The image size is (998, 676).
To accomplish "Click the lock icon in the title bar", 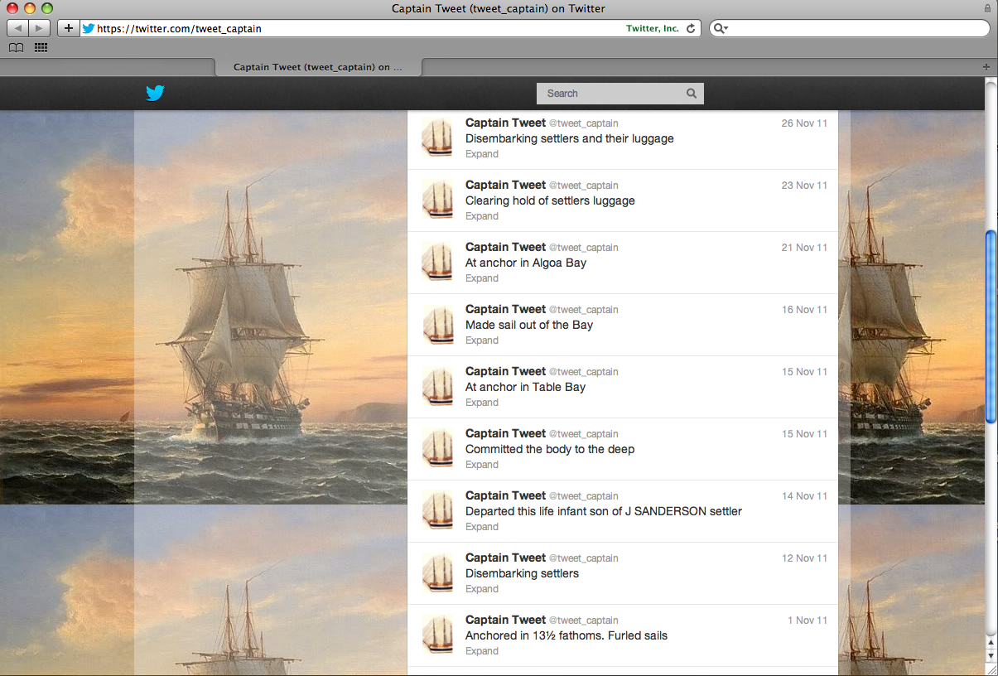I will click(987, 8).
